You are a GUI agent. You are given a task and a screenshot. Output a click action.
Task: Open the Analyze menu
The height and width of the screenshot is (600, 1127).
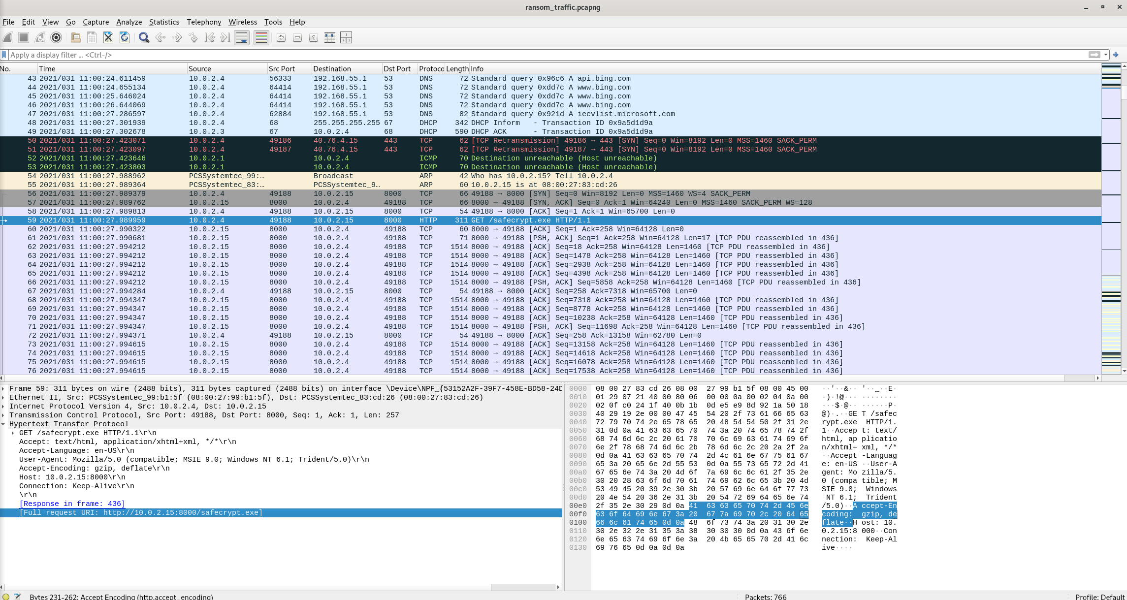(129, 22)
